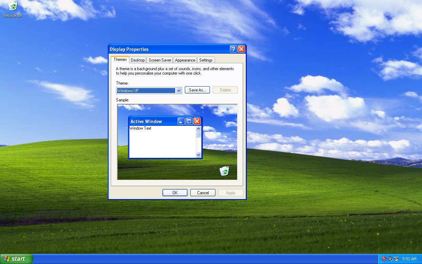422x264 pixels.
Task: Switch to the Settings tab
Action: tap(206, 59)
